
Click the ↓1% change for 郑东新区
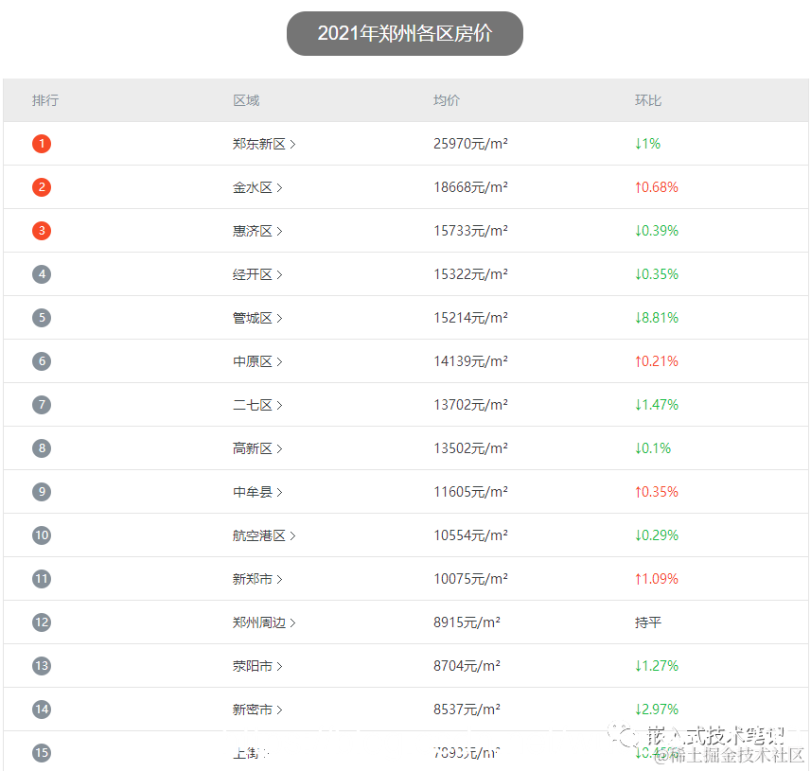647,144
